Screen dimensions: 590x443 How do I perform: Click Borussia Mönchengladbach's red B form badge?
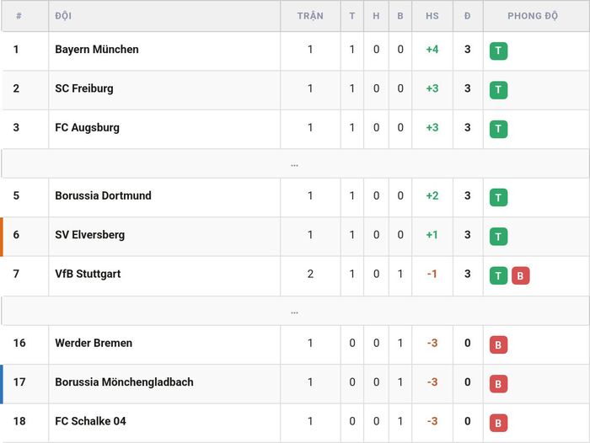[498, 384]
